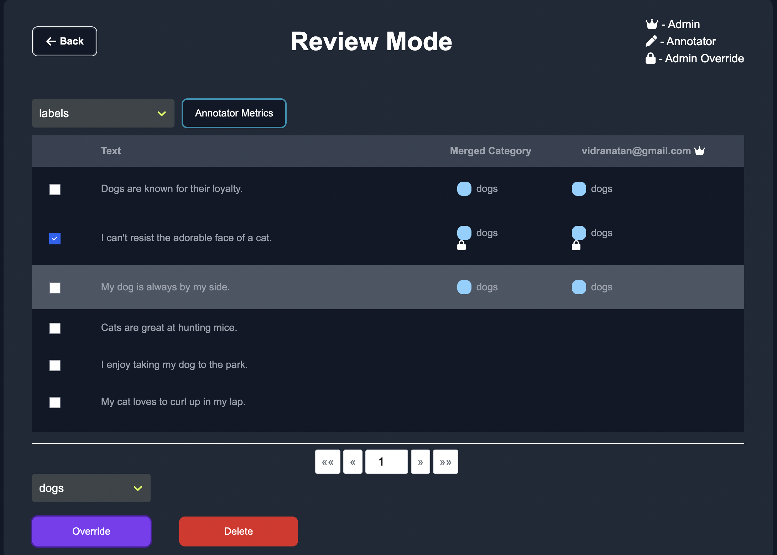Click lock icon in annotator column cat row
This screenshot has height=555, width=777.
(576, 245)
